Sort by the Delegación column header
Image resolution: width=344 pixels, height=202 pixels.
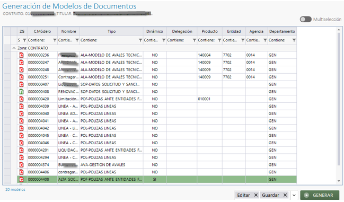click(x=182, y=31)
